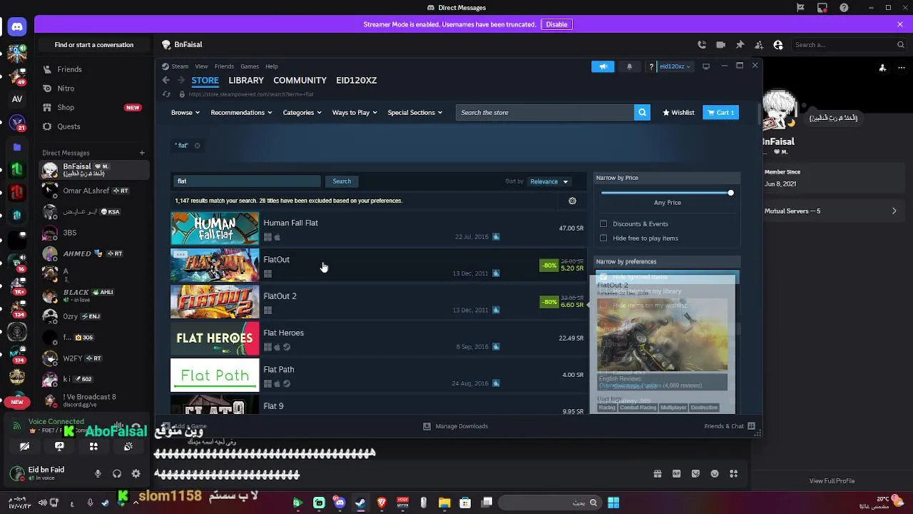This screenshot has height=514, width=913.
Task: Add friends to DM icon in Discord header
Action: click(x=759, y=44)
